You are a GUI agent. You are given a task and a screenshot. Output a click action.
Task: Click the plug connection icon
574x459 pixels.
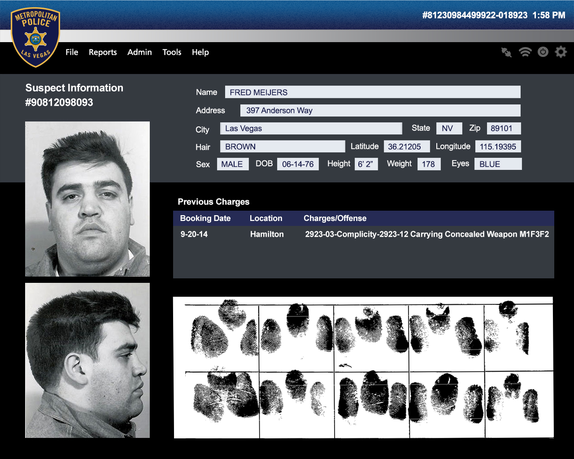click(506, 52)
